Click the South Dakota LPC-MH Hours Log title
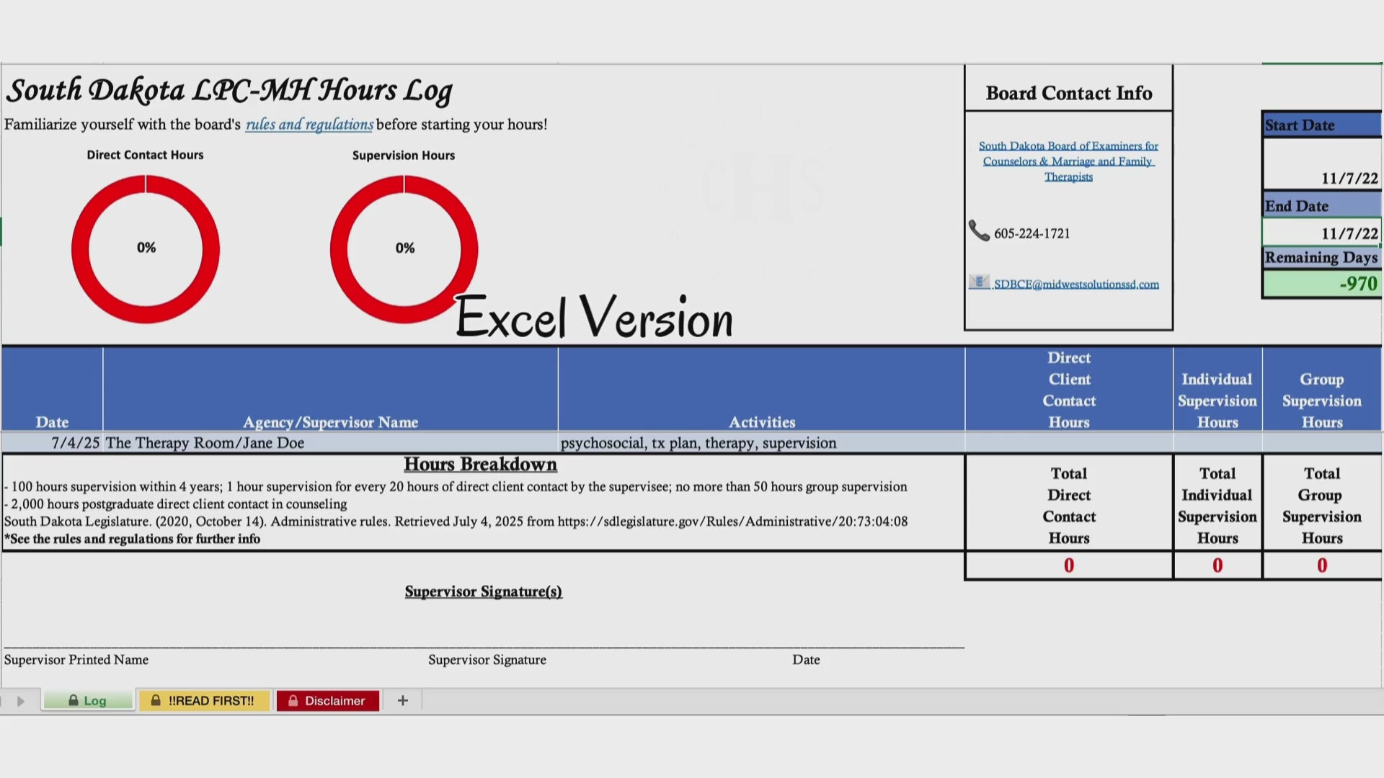 [x=229, y=91]
